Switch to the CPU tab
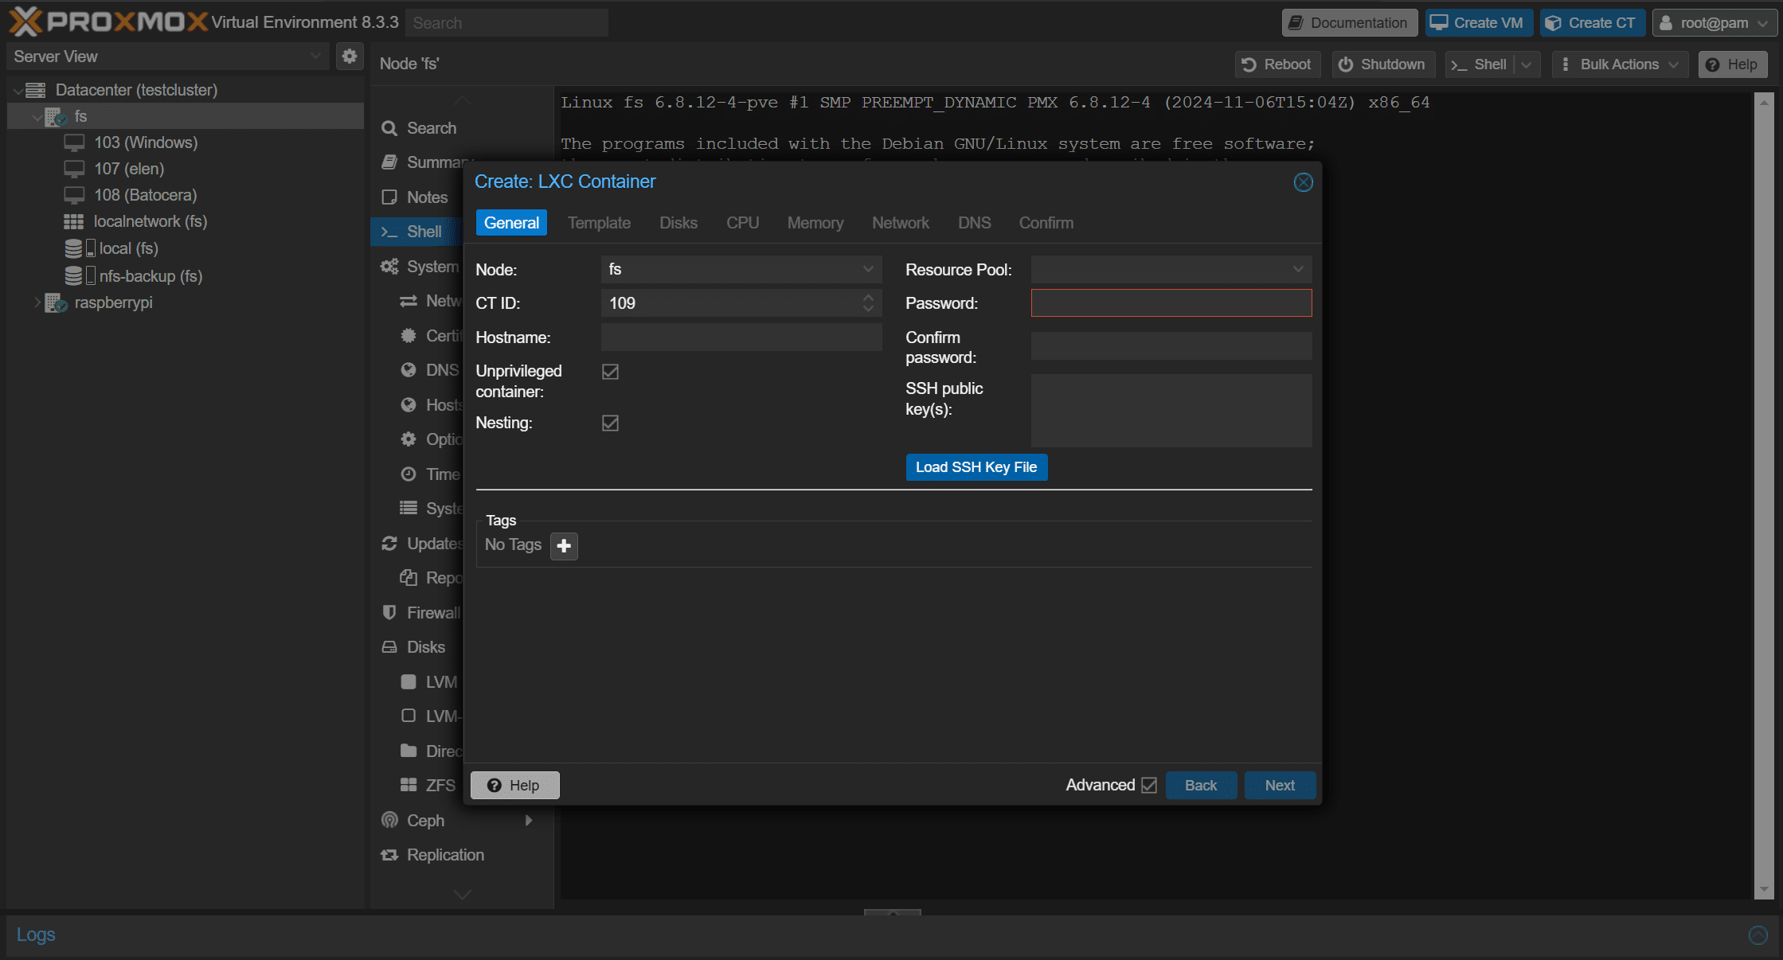The height and width of the screenshot is (960, 1783). tap(742, 223)
